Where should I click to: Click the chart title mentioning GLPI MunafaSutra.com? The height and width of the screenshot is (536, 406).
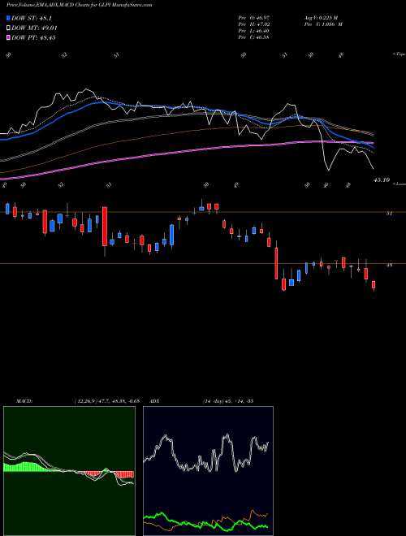click(x=80, y=5)
